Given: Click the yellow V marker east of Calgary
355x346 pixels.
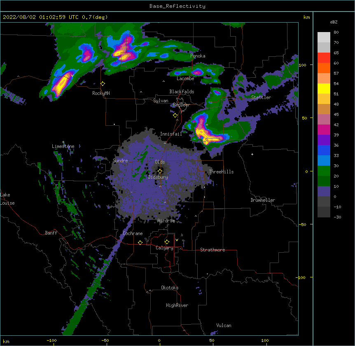Looking at the screenshot, I should pyautogui.click(x=177, y=240).
